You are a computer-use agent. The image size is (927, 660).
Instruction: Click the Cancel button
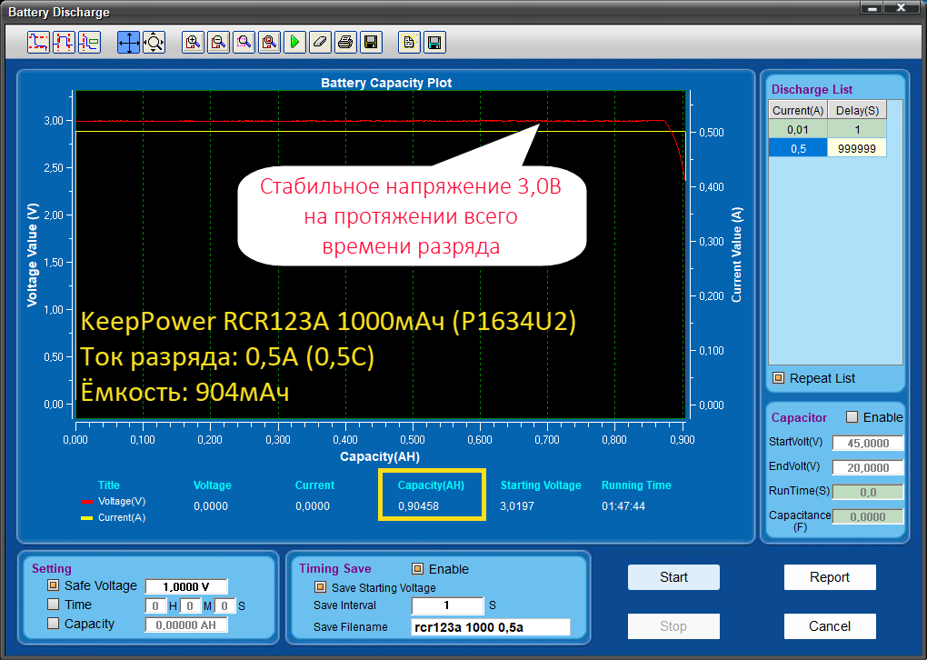pyautogui.click(x=830, y=626)
